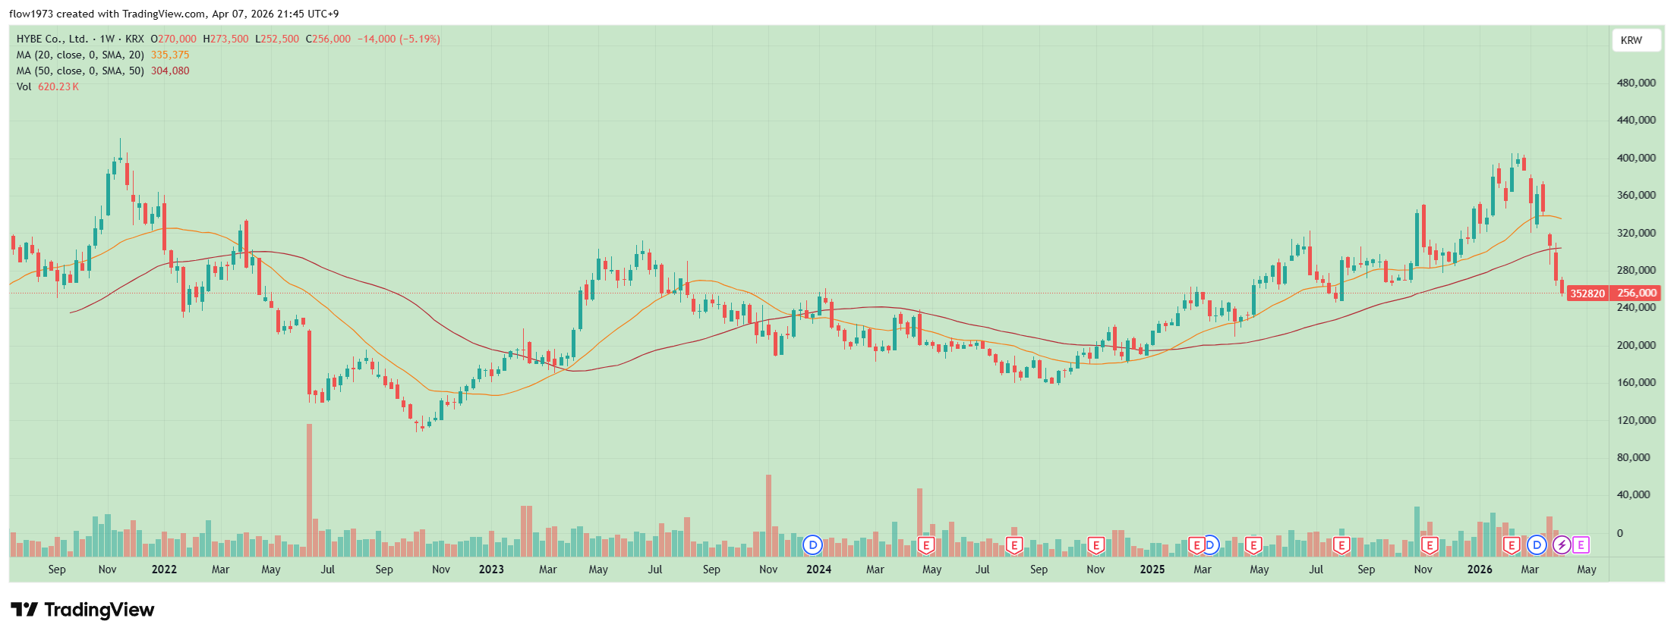Open the earnings marker near May 2025
The width and height of the screenshot is (1674, 637).
(1253, 544)
